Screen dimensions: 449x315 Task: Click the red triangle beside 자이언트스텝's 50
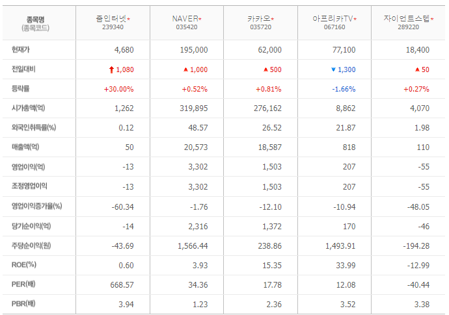(417, 69)
